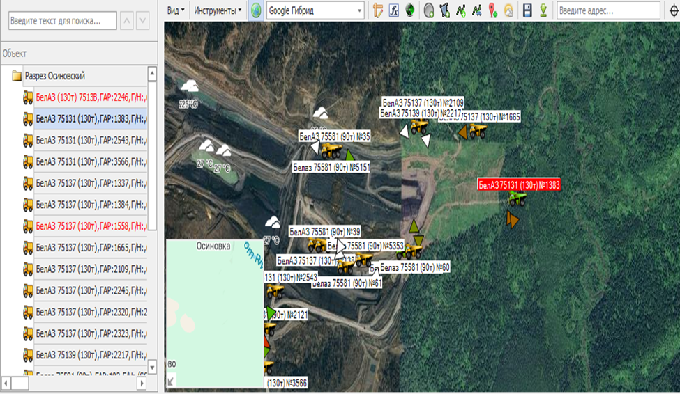Click the previous search result up arrow
This screenshot has height=394, width=680.
[126, 20]
